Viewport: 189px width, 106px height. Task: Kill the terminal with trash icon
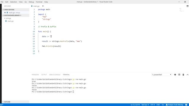[x=183, y=74]
